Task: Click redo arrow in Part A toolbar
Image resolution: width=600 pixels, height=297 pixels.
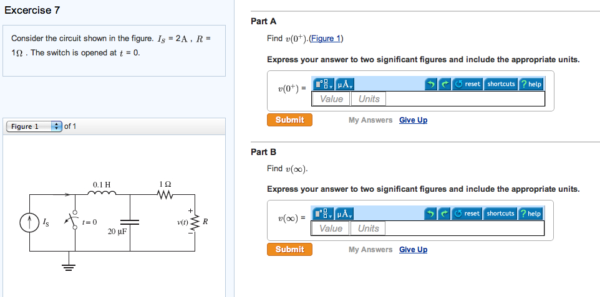Action: point(445,84)
